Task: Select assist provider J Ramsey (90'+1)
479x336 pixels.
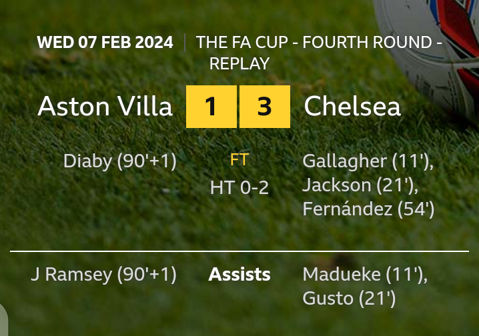Action: pos(103,275)
